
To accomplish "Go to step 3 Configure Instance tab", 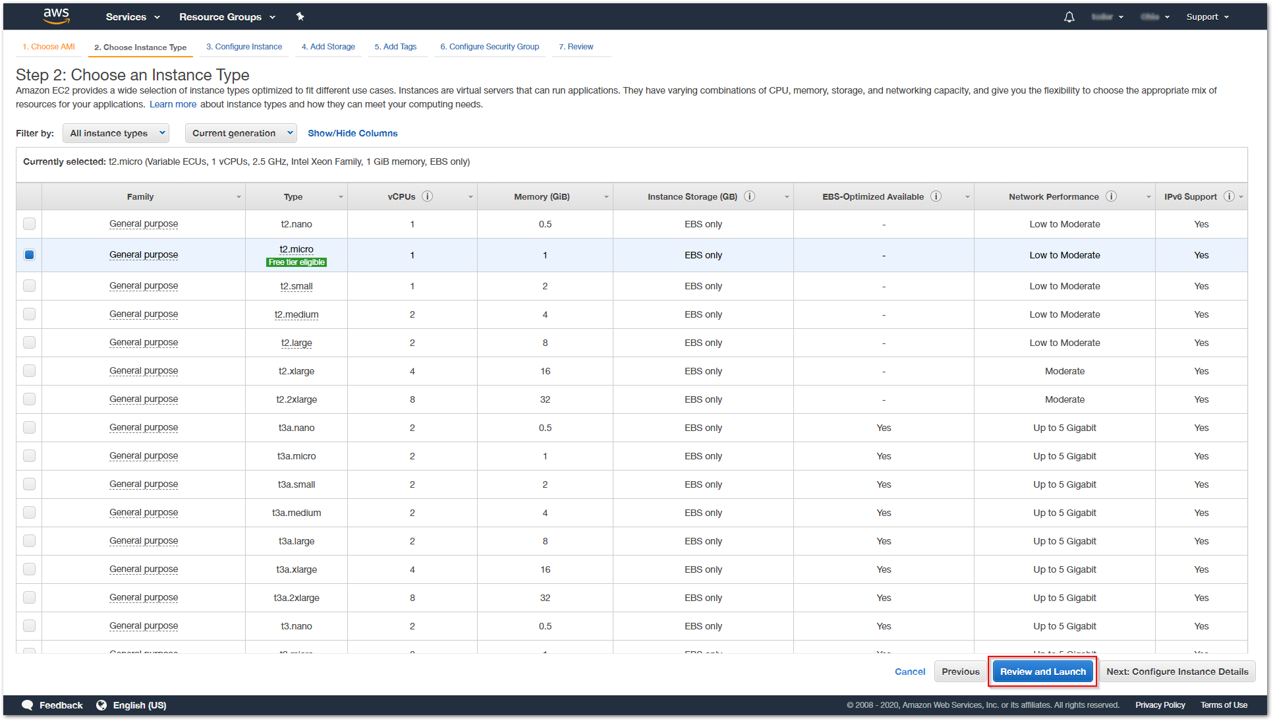I will (x=244, y=47).
